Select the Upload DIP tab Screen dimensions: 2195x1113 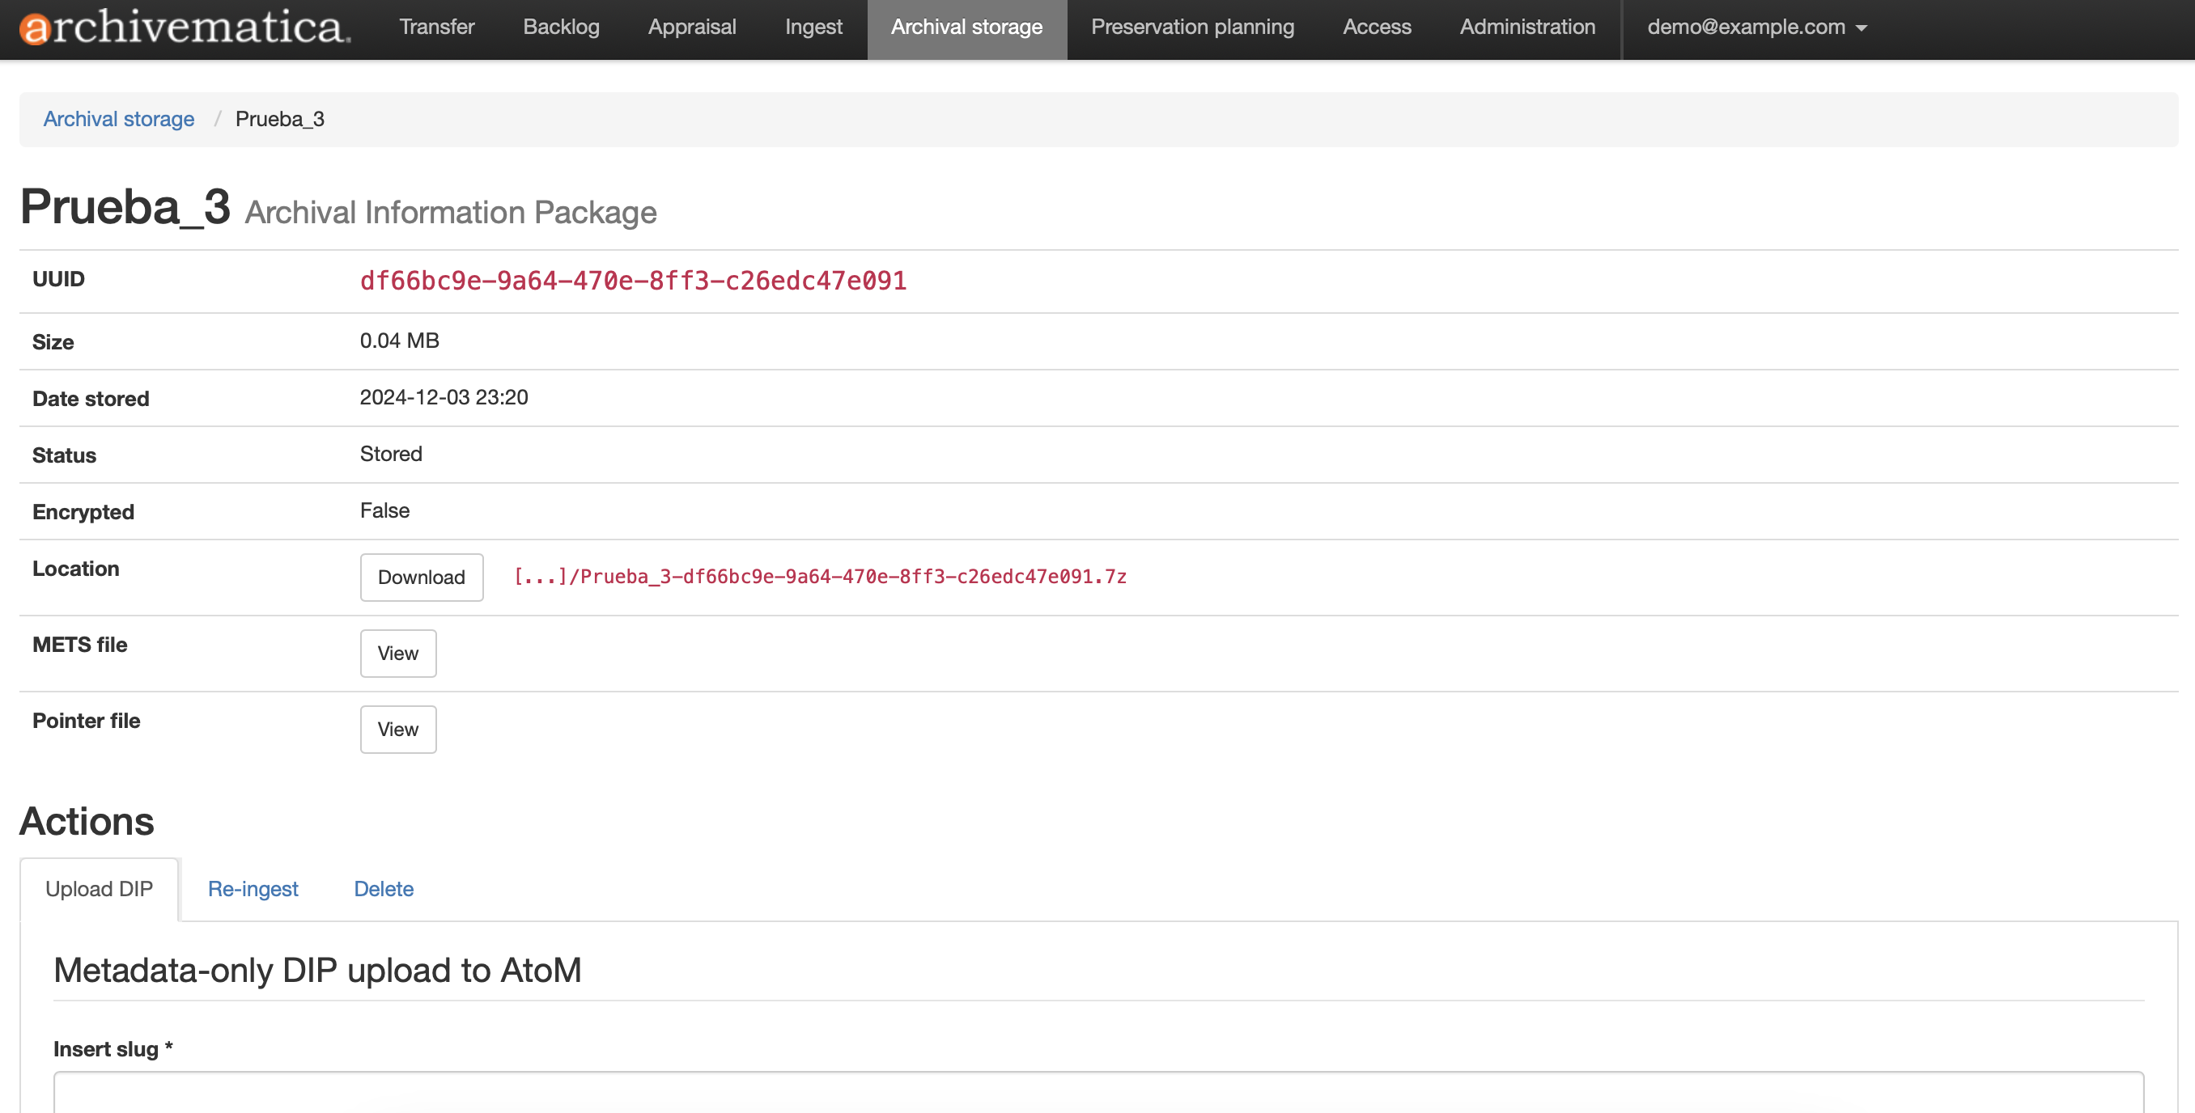pyautogui.click(x=99, y=889)
